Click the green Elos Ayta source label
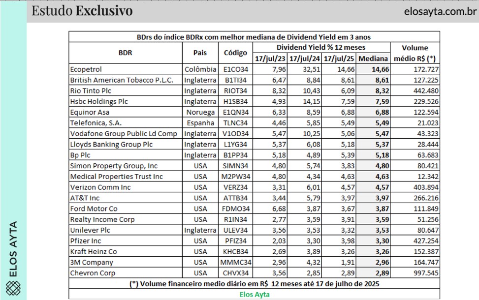 [255, 295]
